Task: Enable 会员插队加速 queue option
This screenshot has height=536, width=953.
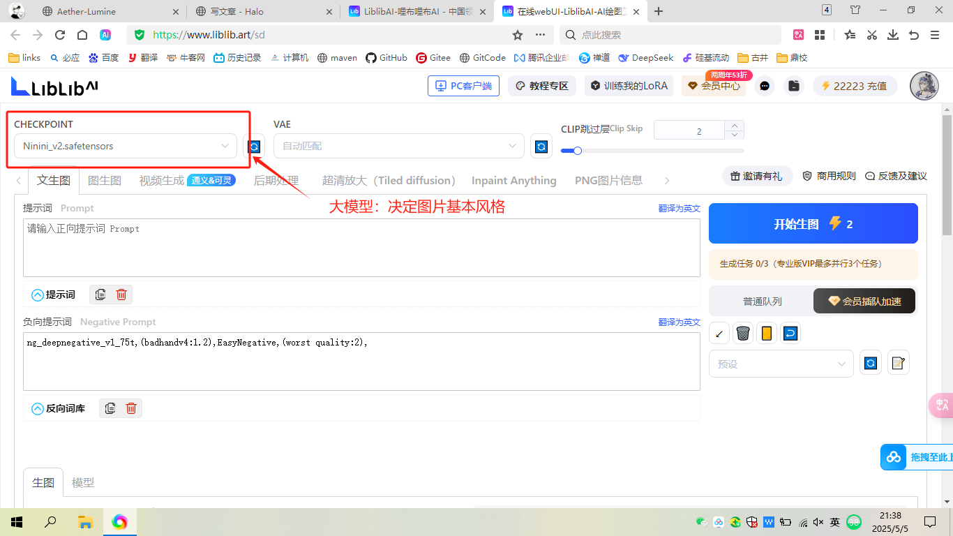Action: pos(864,301)
